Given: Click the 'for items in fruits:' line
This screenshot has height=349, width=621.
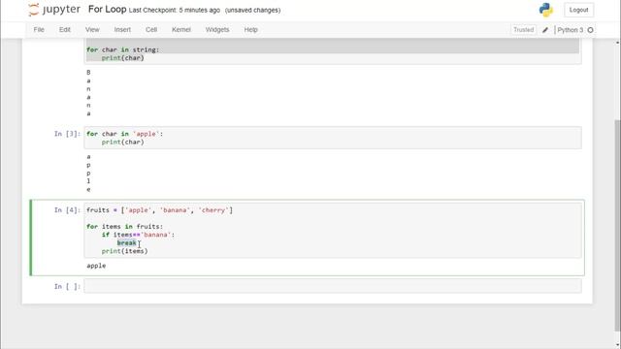Looking at the screenshot, I should click(125, 226).
